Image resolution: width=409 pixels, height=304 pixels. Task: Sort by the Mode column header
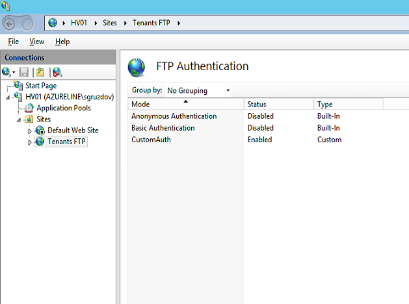pos(186,104)
